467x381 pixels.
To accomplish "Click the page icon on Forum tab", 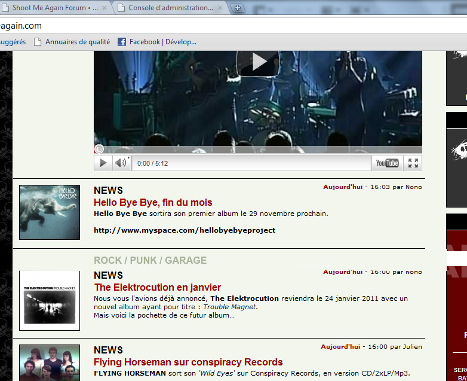I will [x=5, y=8].
